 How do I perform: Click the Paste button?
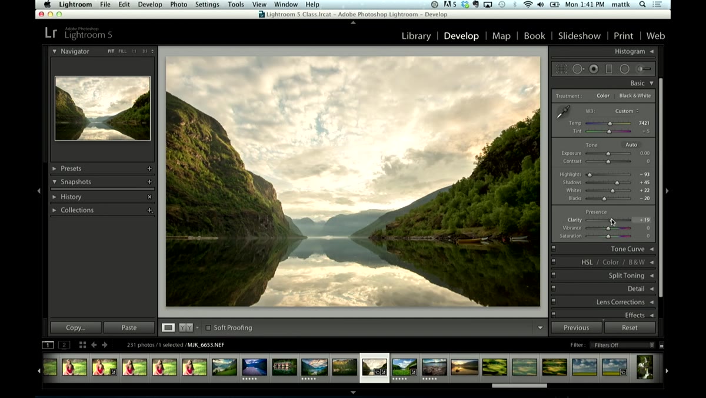pyautogui.click(x=129, y=328)
